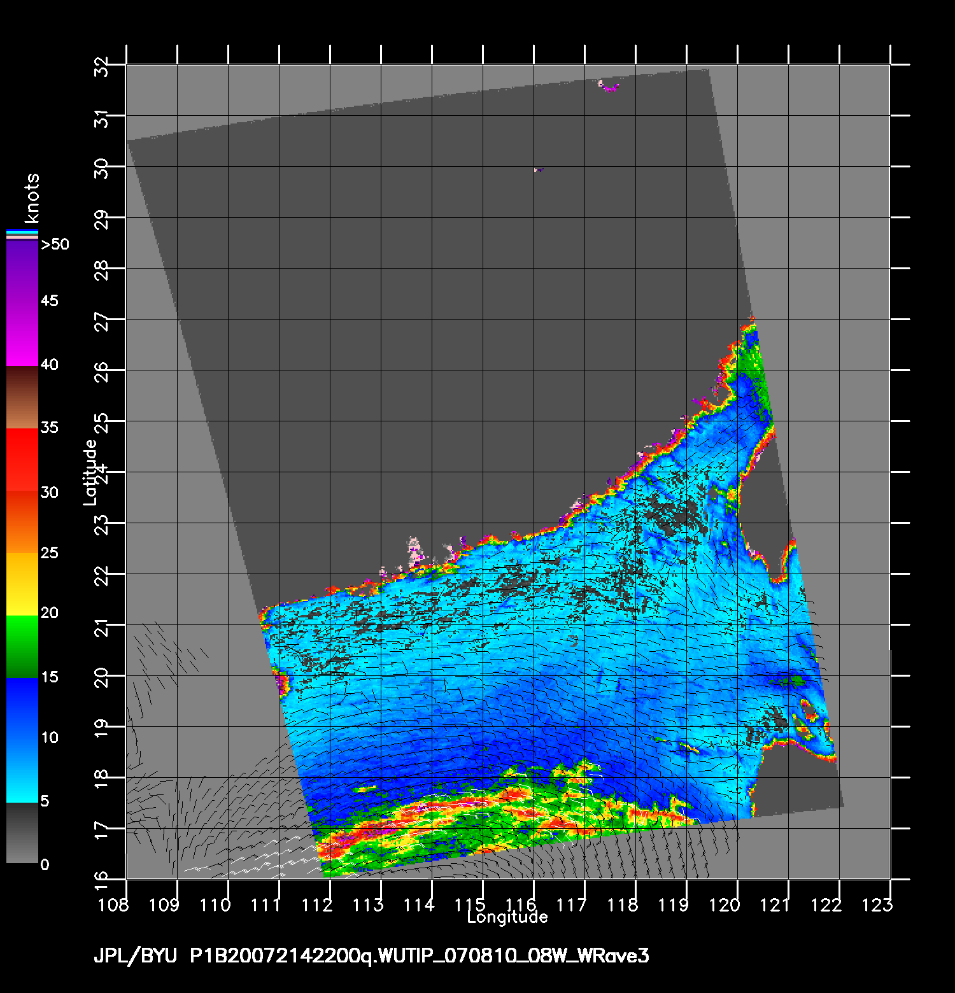Click longitude tick label '109'

(164, 905)
